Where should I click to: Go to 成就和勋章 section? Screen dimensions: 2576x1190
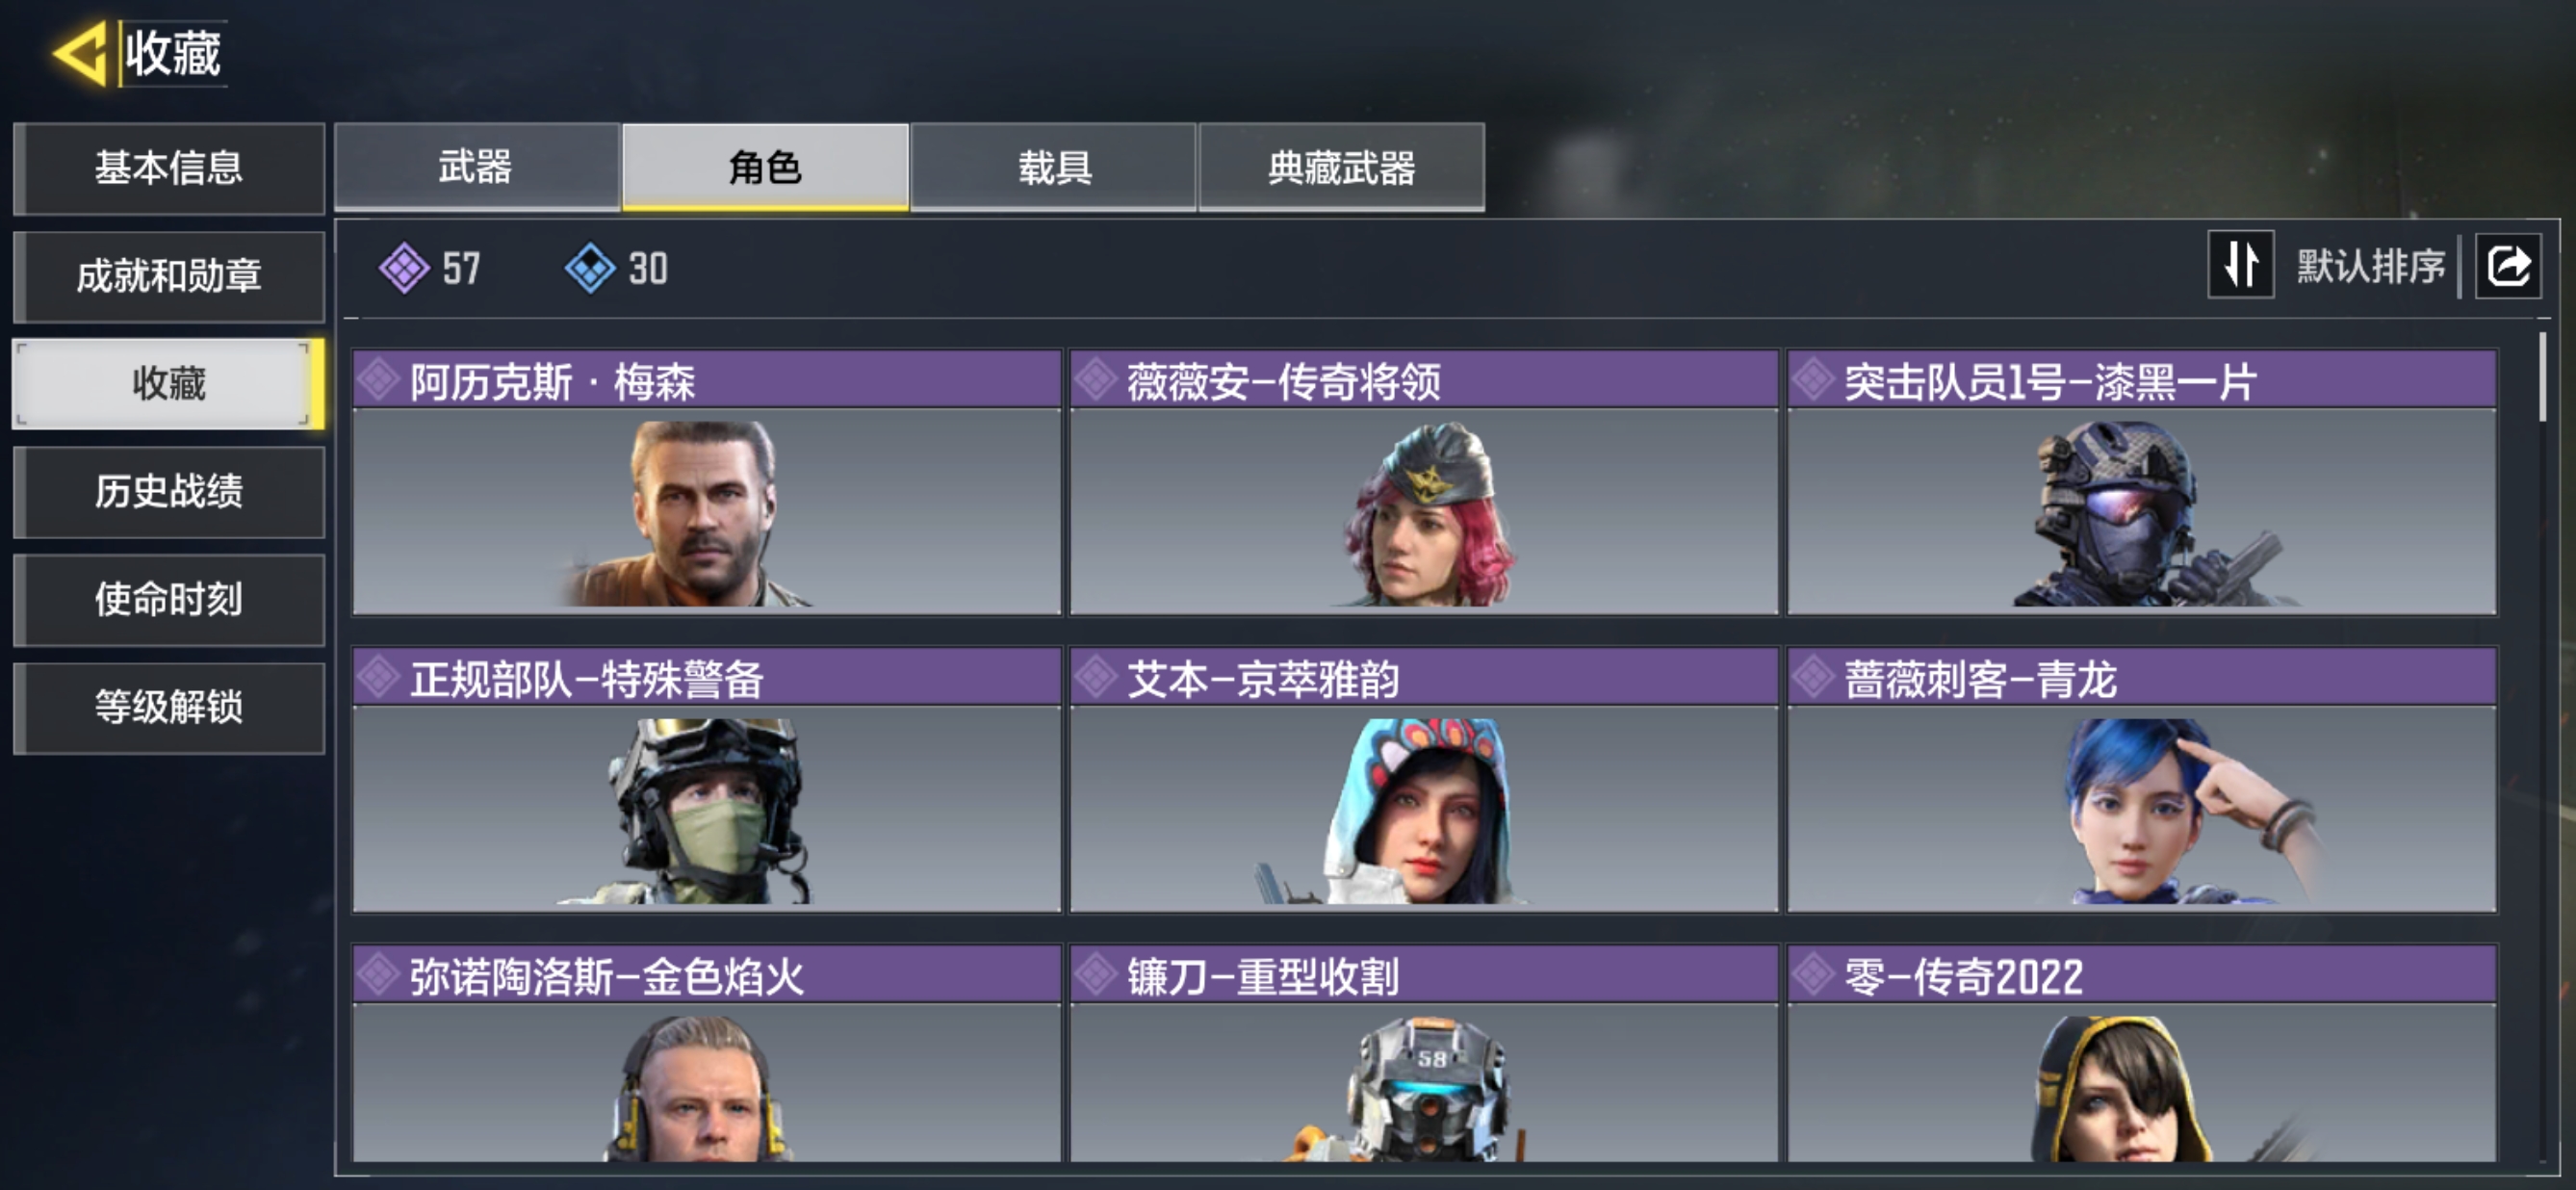[x=169, y=276]
